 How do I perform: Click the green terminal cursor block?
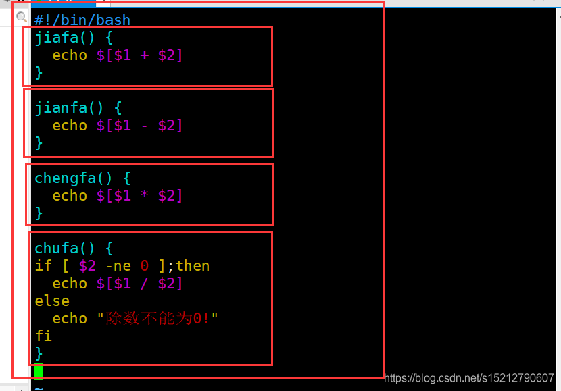(39, 371)
